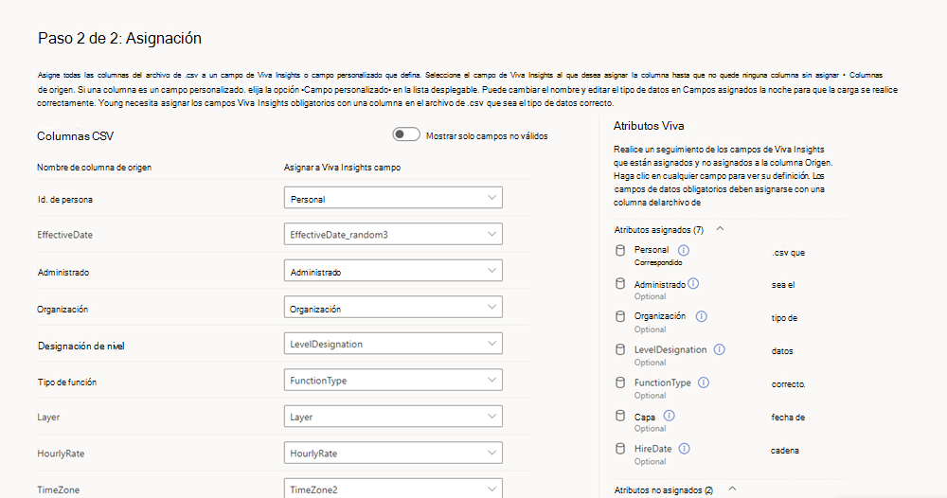The width and height of the screenshot is (947, 498).
Task: Select Tipo de función source column
Action: [66, 382]
